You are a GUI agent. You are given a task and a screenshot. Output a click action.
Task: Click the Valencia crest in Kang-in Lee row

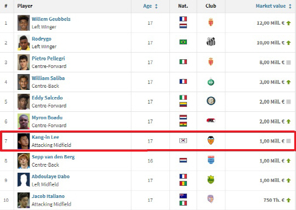210,140
